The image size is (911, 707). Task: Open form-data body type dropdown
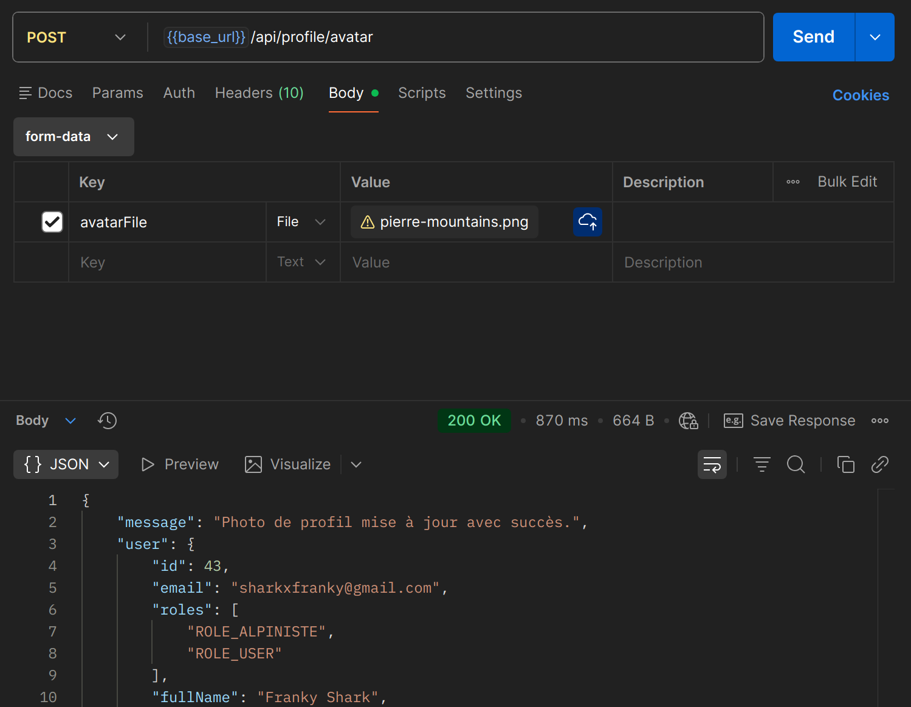74,137
